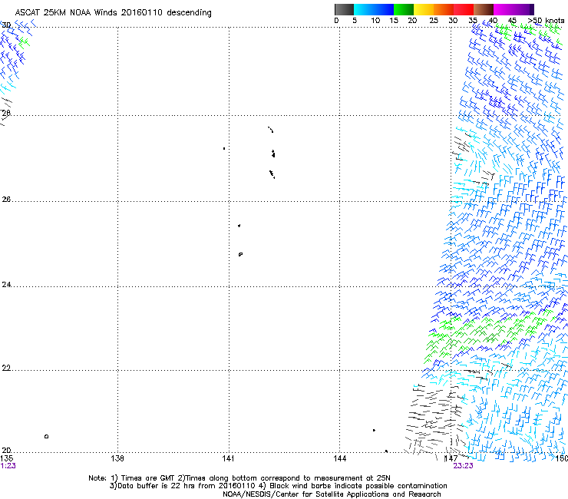Screen dimensions: 568x499
Task: Click the red 30-35 knots color segment
Action: (464, 9)
